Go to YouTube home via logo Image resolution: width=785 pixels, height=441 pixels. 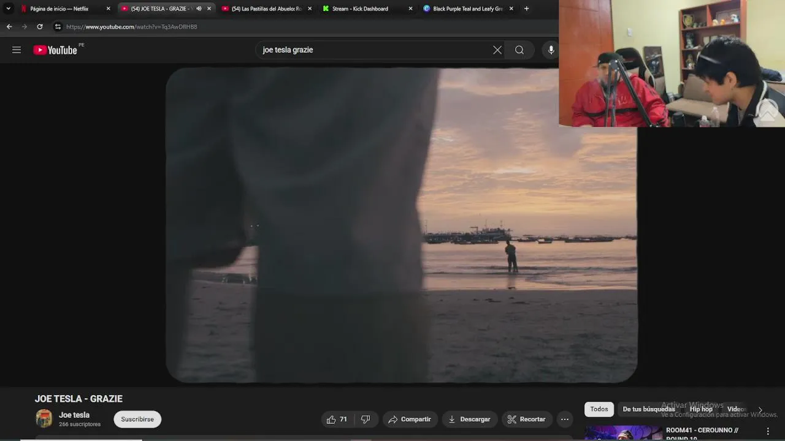(55, 50)
